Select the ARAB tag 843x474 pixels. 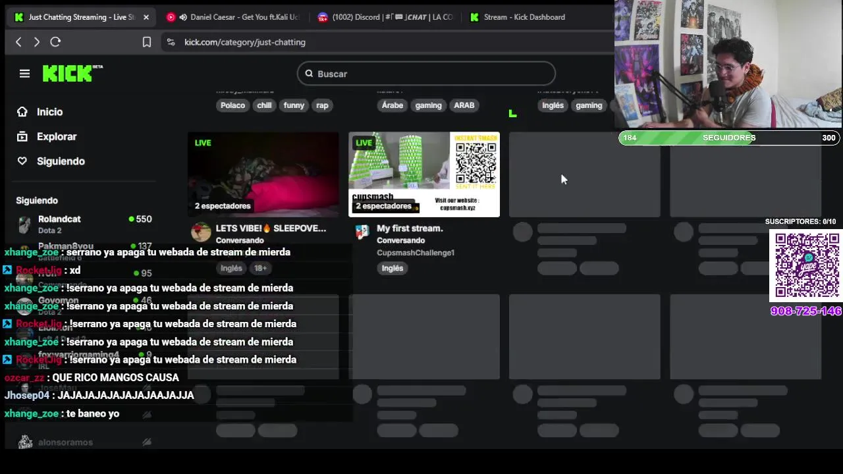pyautogui.click(x=464, y=105)
